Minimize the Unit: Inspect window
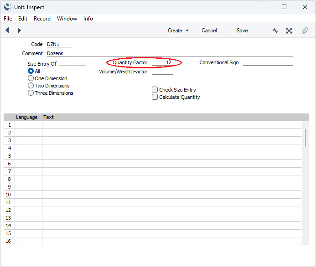 coord(264,7)
